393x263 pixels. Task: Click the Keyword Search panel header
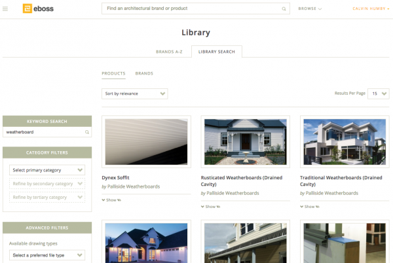(x=47, y=122)
